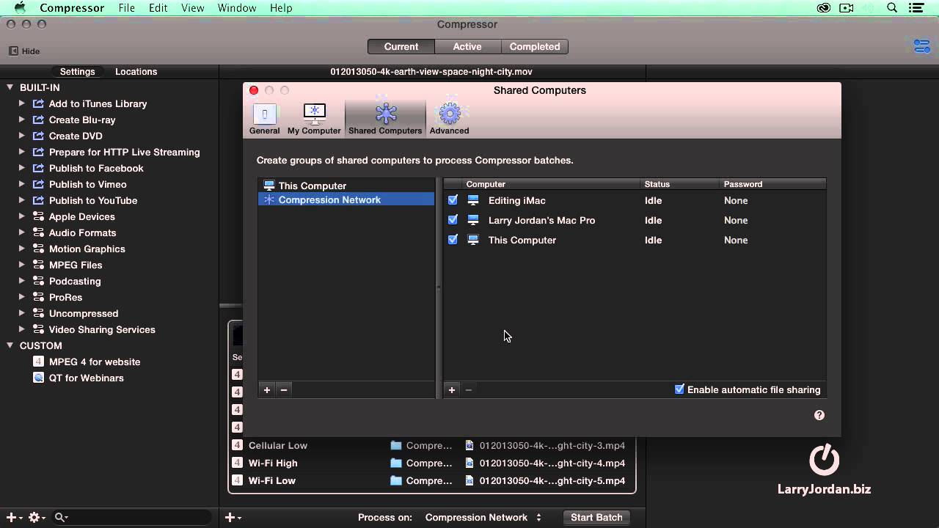Viewport: 939px width, 528px height.
Task: Uncheck the Editing iMac checkbox
Action: click(453, 200)
